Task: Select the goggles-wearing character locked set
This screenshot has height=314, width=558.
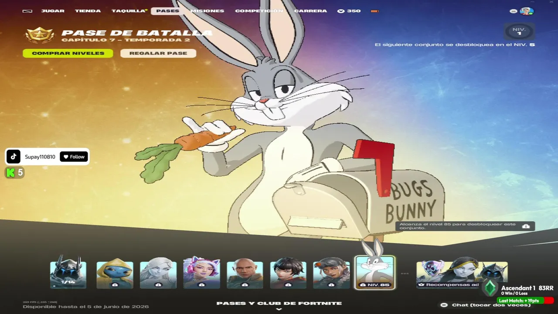Action: [331, 273]
